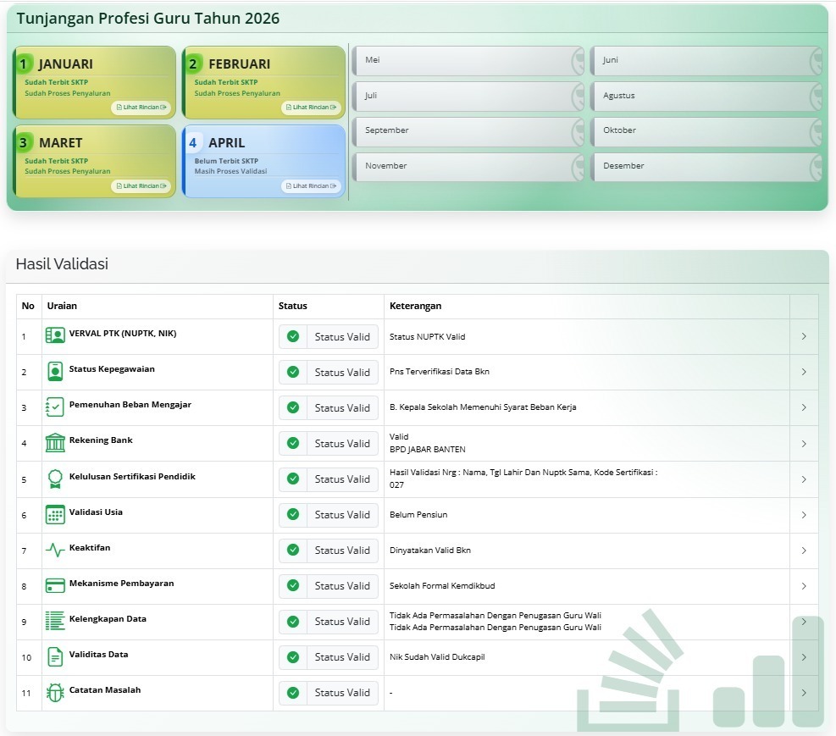Viewport: 836px width, 736px height.
Task: Select the Mei month tab
Action: [x=467, y=61]
